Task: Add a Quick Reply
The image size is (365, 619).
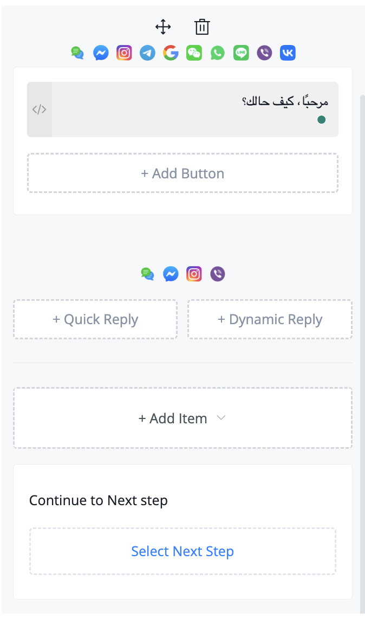Action: tap(95, 320)
